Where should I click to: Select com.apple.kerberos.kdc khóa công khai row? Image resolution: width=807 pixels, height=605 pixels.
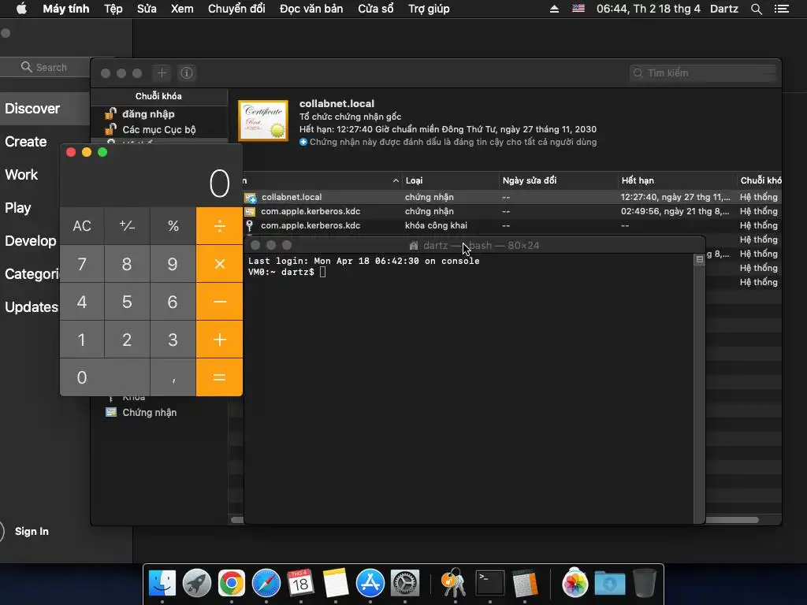[512, 225]
